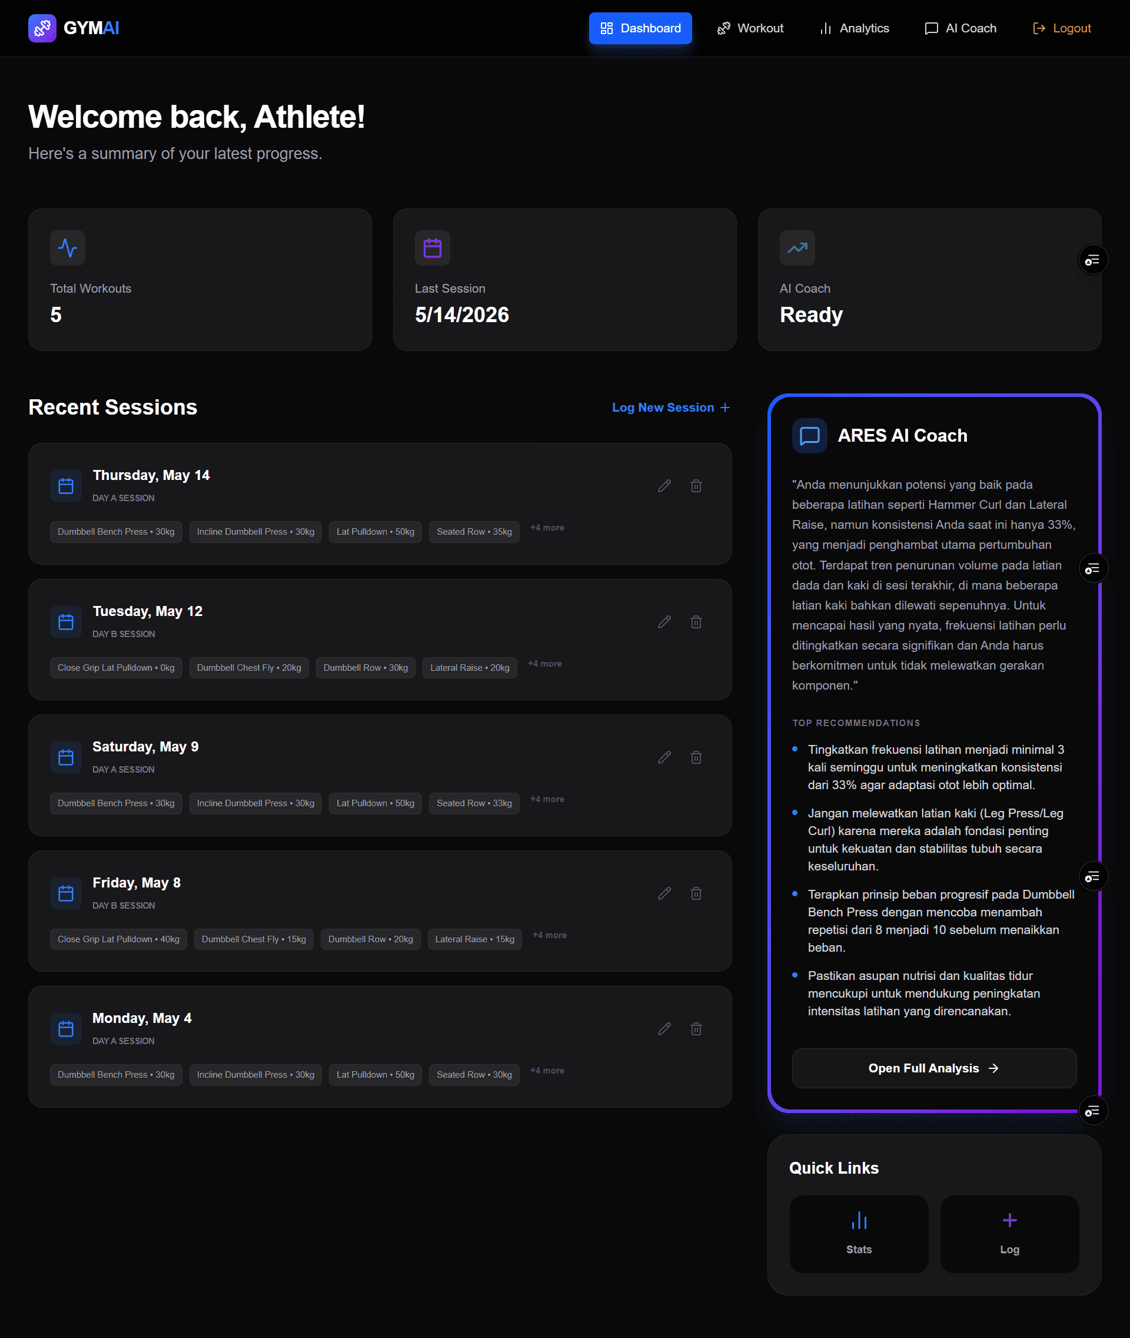The image size is (1130, 1338).
Task: Click the Dumbbell Row • 20kg tag
Action: pos(370,939)
